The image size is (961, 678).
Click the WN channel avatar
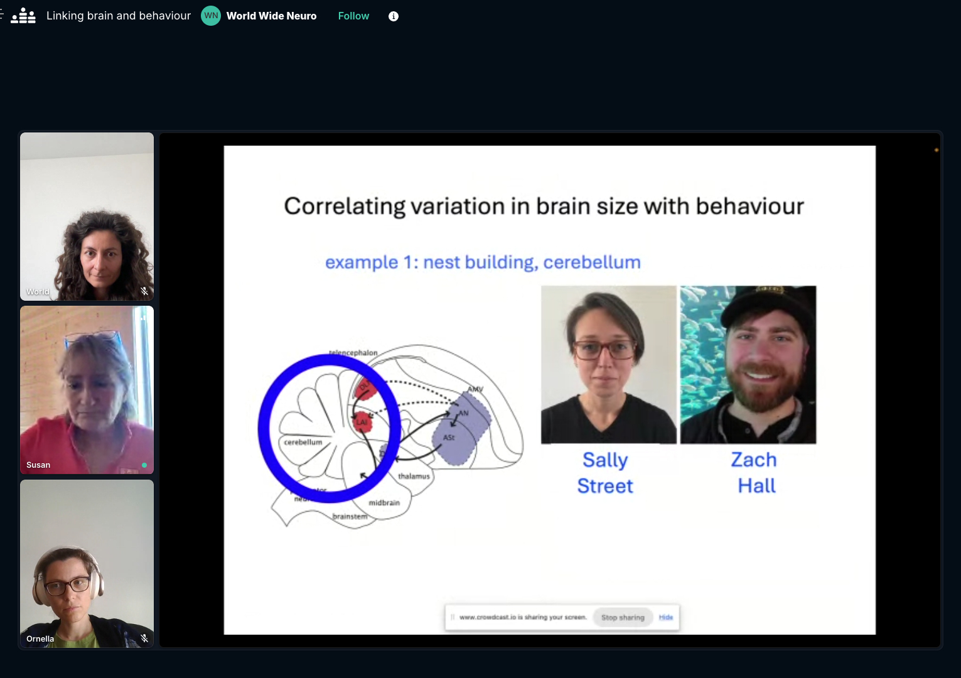[211, 16]
